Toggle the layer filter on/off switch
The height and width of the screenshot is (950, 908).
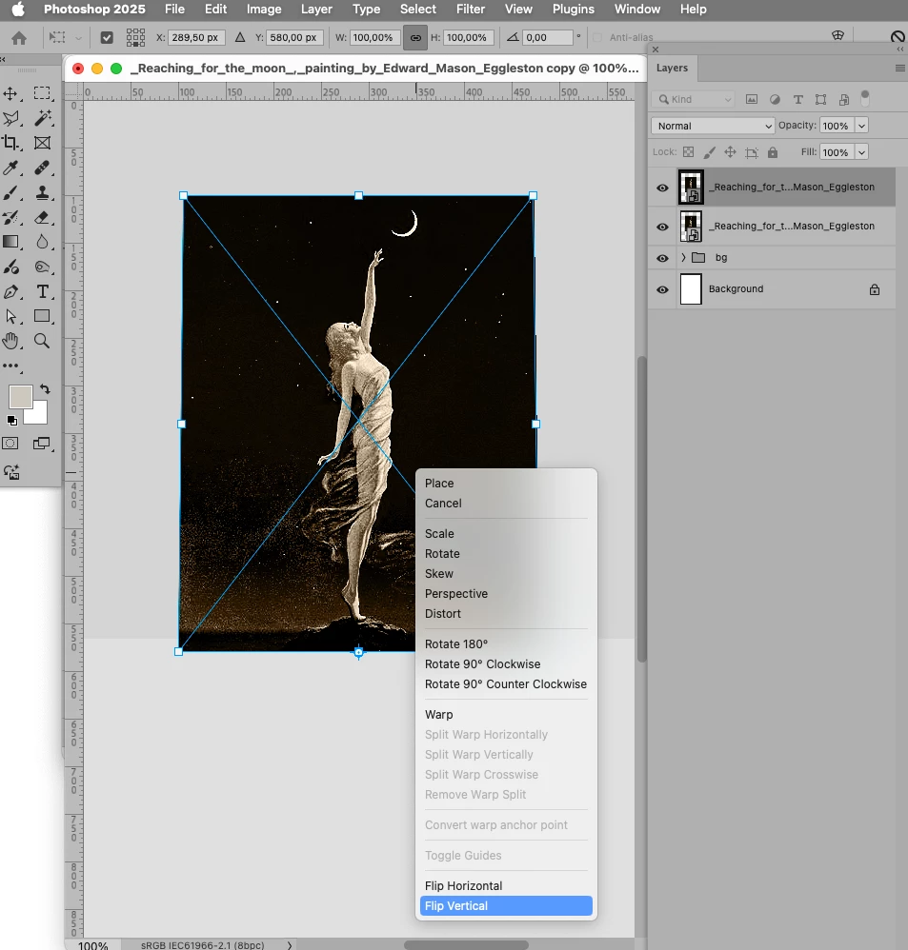tap(865, 97)
